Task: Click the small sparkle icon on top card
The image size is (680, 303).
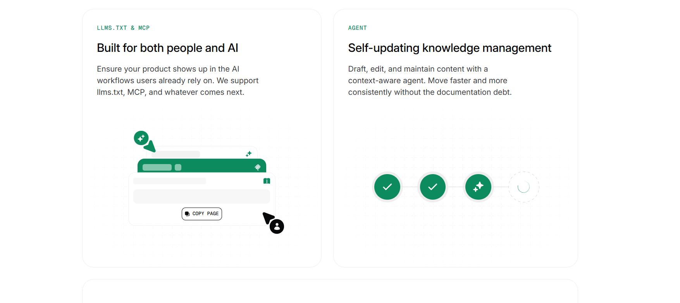Action: point(249,154)
